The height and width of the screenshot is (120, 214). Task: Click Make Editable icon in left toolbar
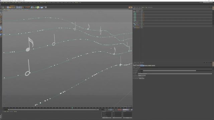(1, 10)
